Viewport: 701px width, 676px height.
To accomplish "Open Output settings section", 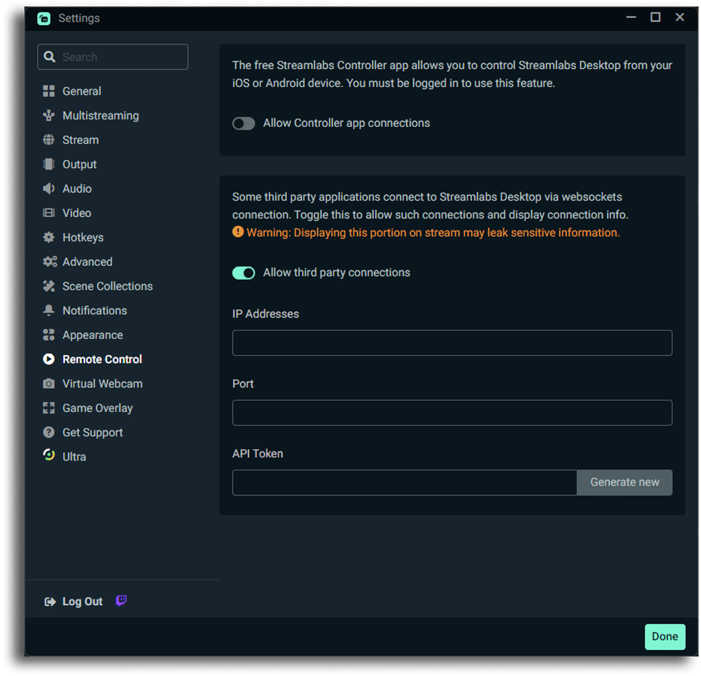I will tap(79, 164).
